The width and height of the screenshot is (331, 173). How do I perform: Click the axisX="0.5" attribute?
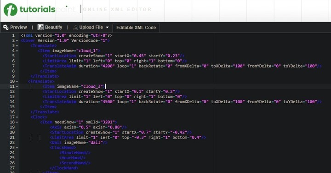(77, 127)
